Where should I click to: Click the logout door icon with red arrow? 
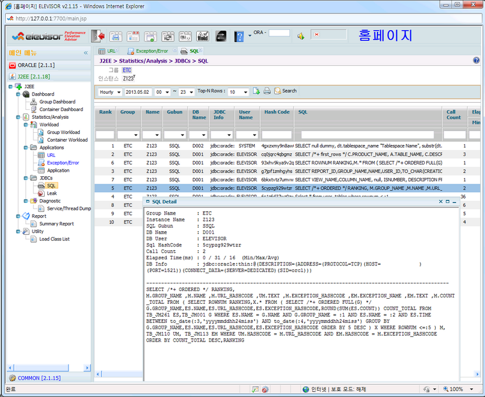click(x=98, y=36)
